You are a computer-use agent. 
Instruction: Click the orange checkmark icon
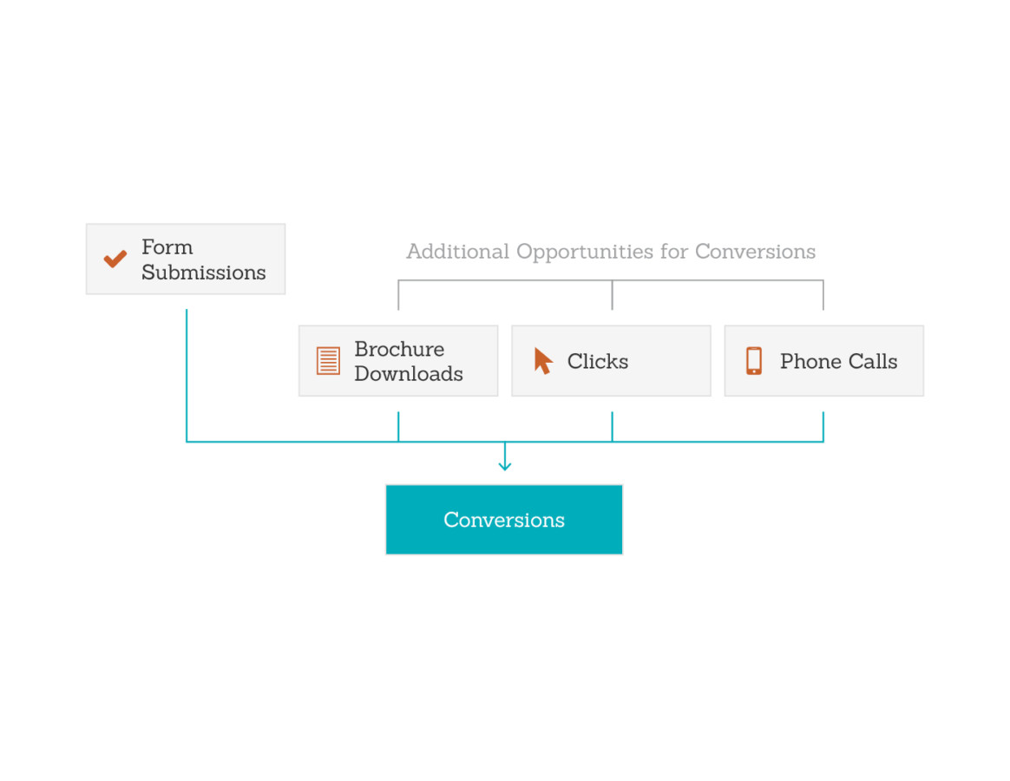(x=115, y=259)
